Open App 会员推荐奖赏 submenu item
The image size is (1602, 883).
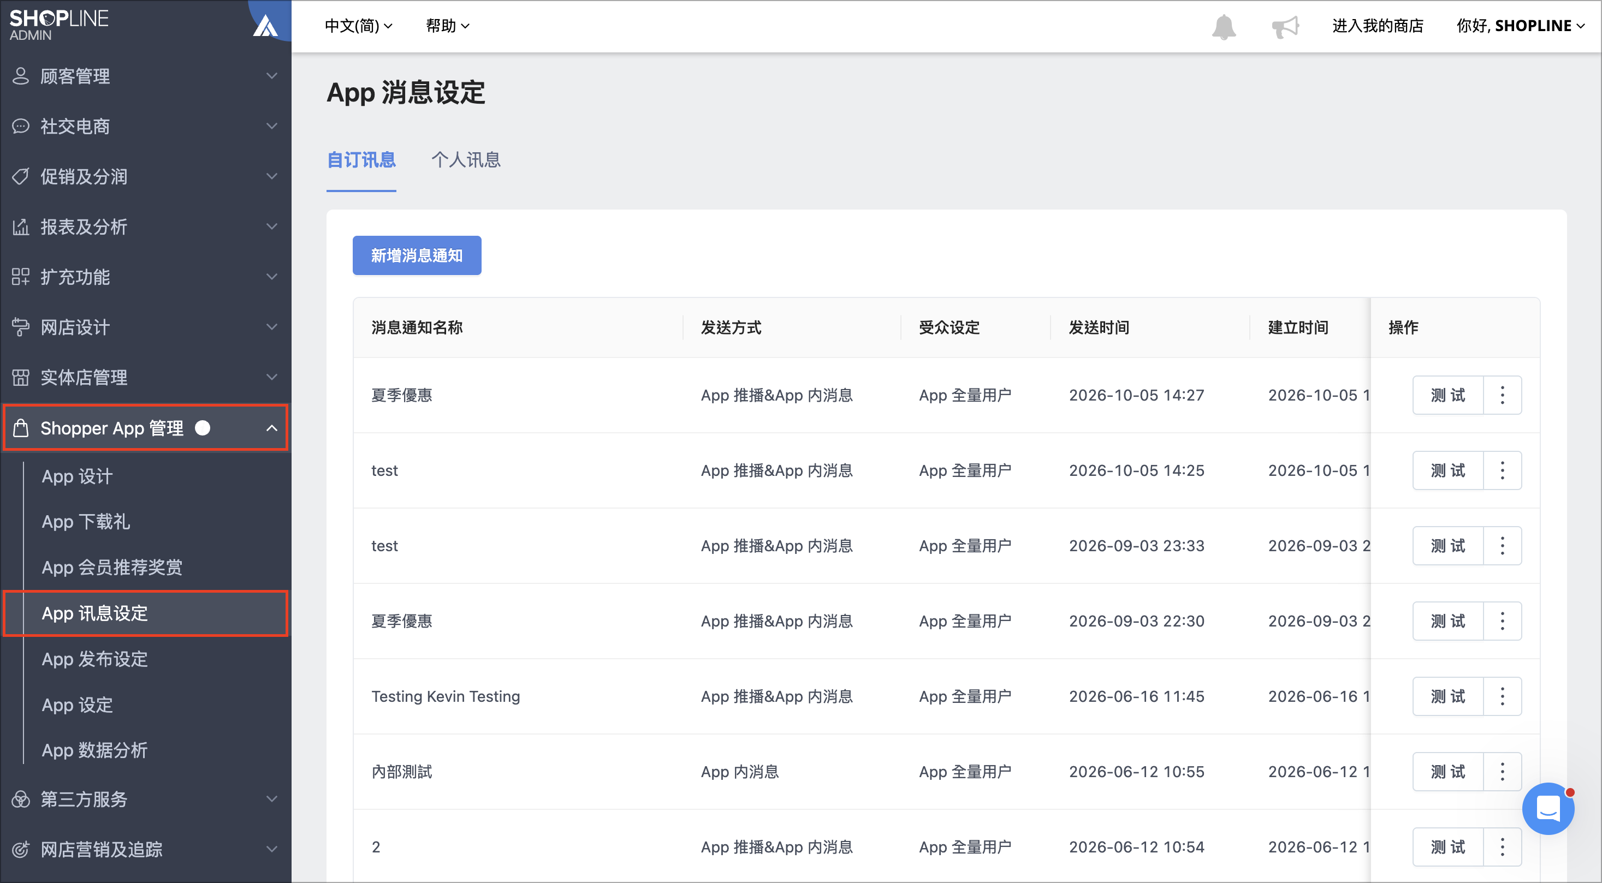[112, 566]
